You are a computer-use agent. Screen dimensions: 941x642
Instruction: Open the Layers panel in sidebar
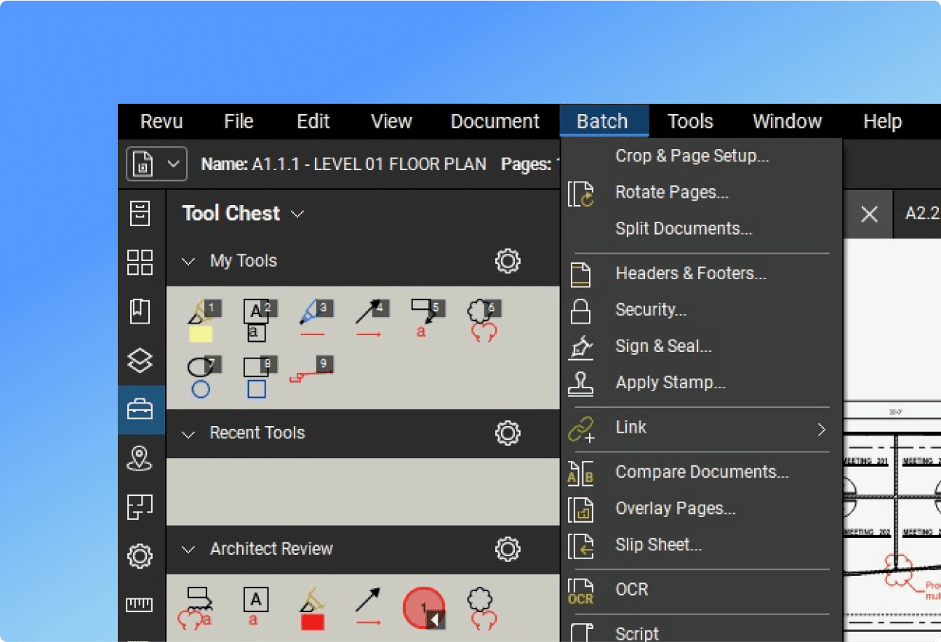coord(140,361)
